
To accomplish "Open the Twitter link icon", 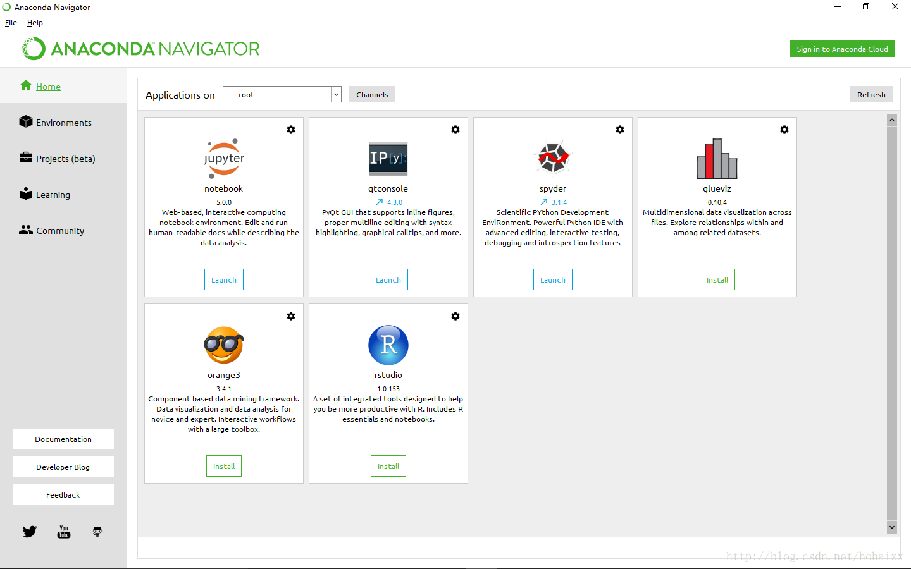I will (x=30, y=532).
